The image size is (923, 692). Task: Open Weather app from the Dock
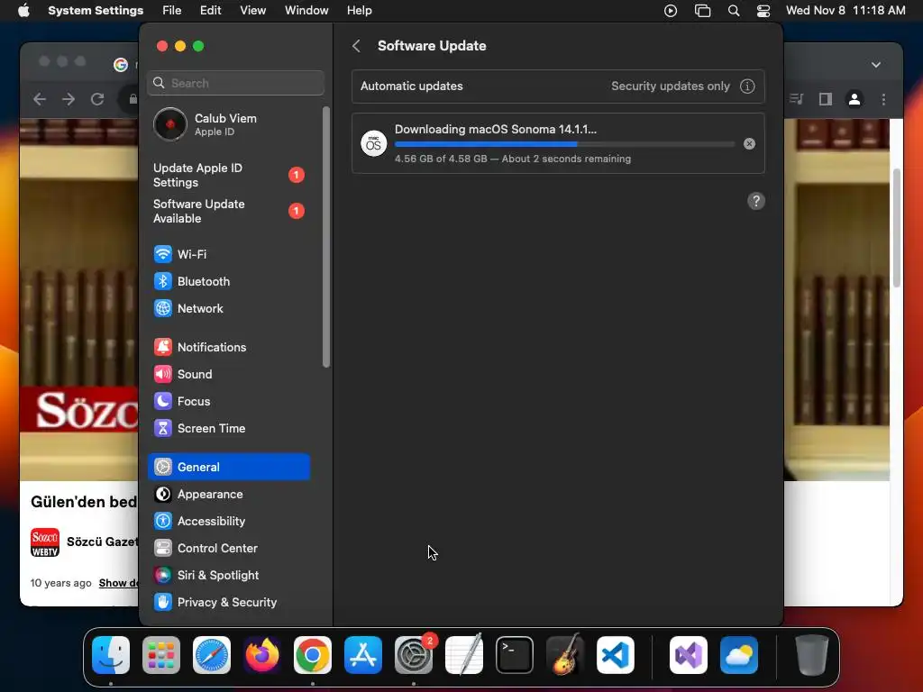pos(739,655)
